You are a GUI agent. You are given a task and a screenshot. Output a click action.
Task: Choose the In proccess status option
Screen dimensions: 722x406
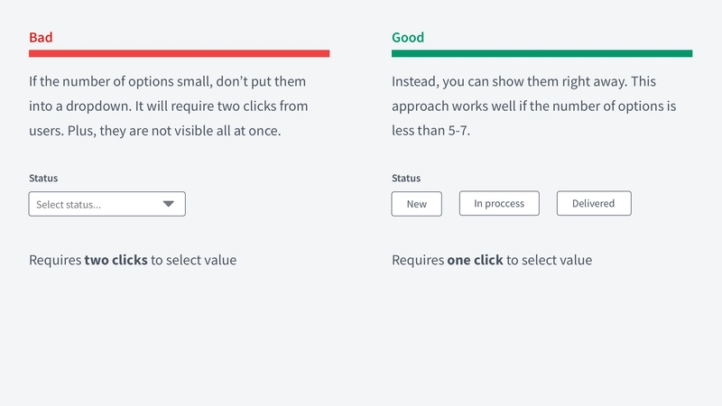pyautogui.click(x=499, y=204)
